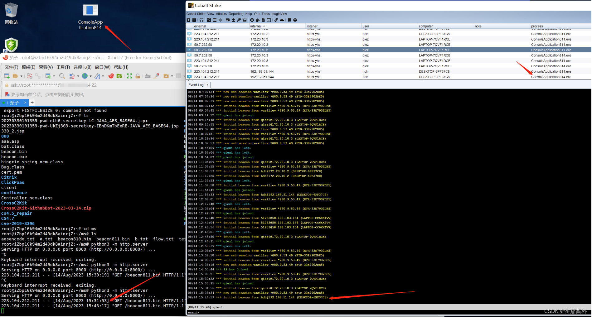The height and width of the screenshot is (317, 592).
Task: Click the red bookmark arrow in Xshell session bar
Action: point(7,94)
